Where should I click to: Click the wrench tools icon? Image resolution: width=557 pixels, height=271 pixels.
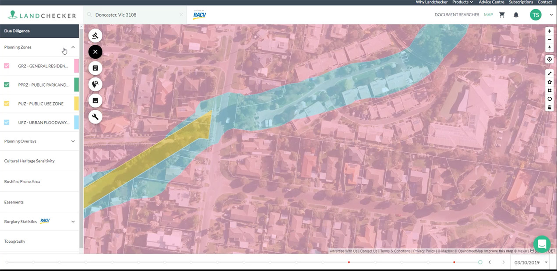pyautogui.click(x=95, y=116)
